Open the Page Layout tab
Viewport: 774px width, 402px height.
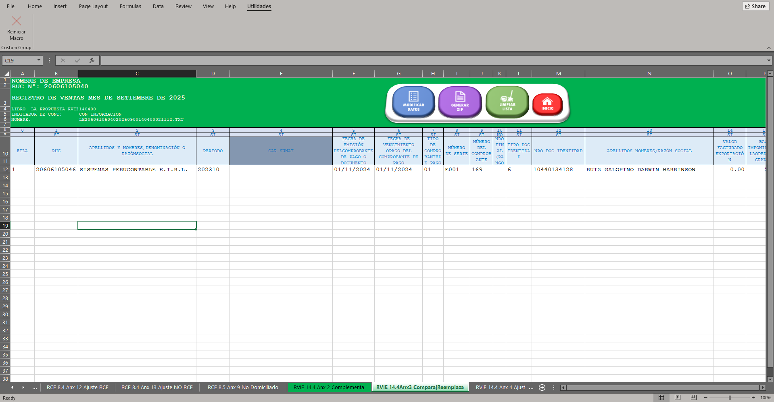[x=93, y=6]
